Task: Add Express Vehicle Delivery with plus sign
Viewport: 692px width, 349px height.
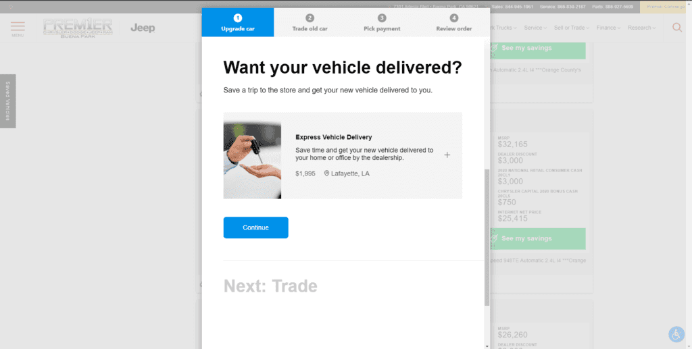Action: (447, 155)
